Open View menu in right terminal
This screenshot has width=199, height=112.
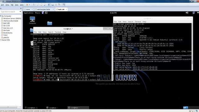tap(124, 22)
